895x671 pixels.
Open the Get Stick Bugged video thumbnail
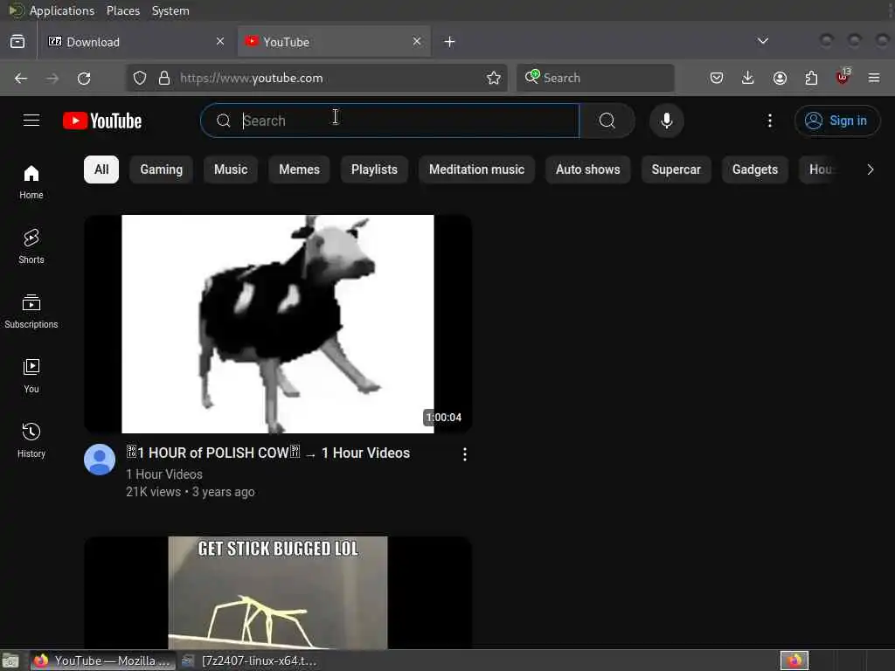pos(278,592)
